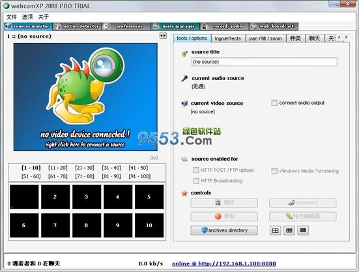The image size is (359, 272).
Task: Select source thumbnail number 7
Action: [55, 225]
